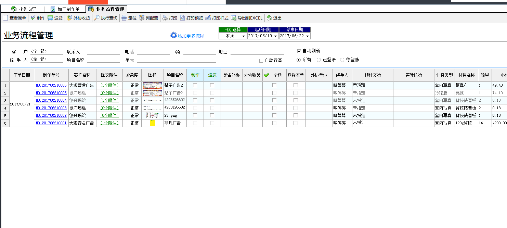Click the 制作 checkmark toolbar icon
This screenshot has width=507, height=228.
coord(33,18)
